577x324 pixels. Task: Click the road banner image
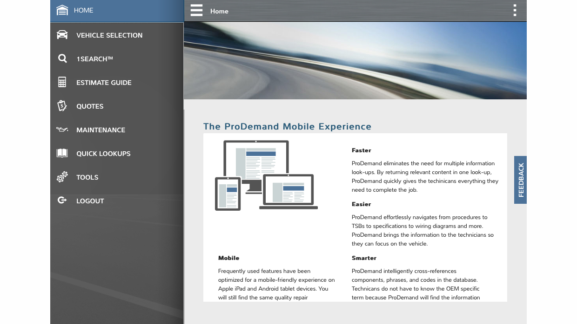pyautogui.click(x=355, y=60)
